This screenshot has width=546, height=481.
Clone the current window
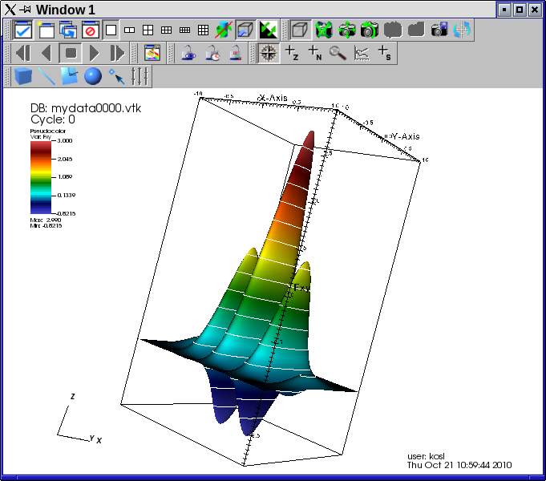click(x=68, y=30)
